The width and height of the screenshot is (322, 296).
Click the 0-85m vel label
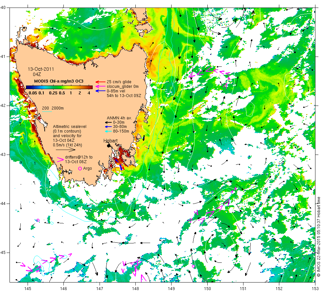click(x=116, y=91)
